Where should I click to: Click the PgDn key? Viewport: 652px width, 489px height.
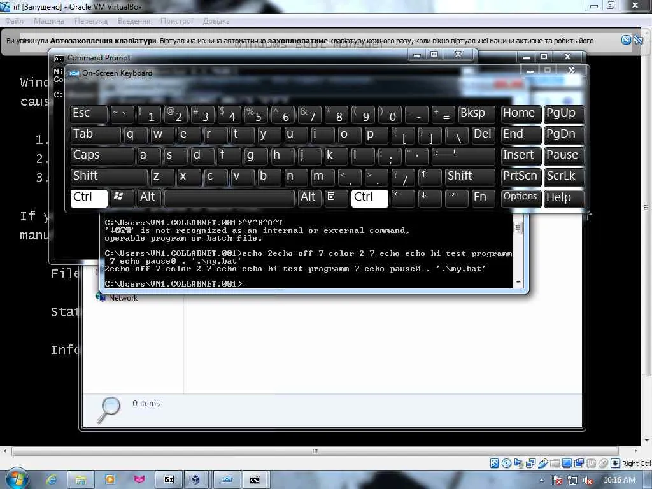[564, 135]
